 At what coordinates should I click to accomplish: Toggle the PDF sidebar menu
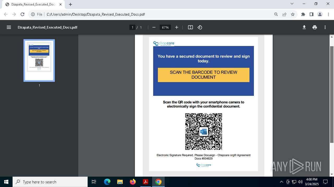click(9, 27)
